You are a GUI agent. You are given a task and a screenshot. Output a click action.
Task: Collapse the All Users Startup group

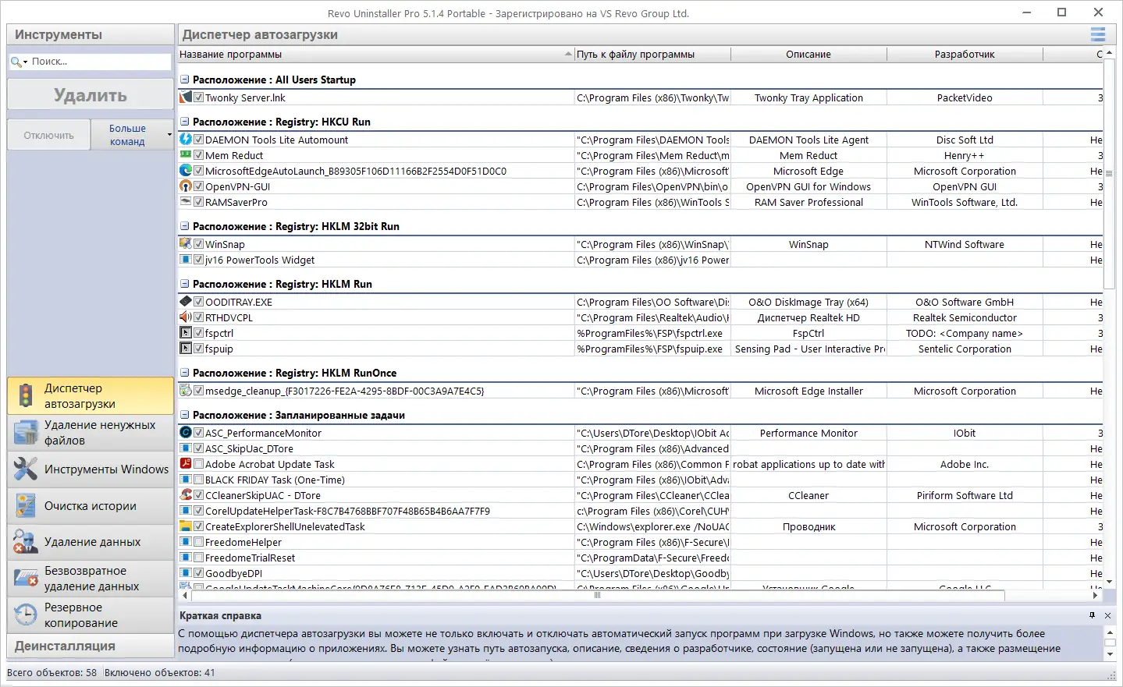(185, 80)
